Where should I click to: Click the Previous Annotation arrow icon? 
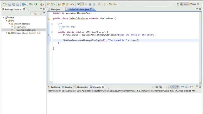tap(105, 4)
